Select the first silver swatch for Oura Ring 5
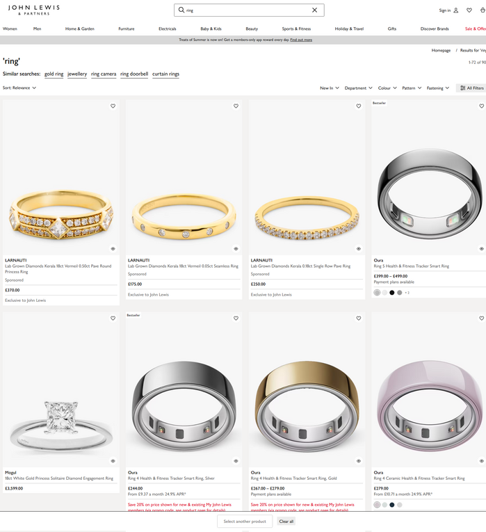The width and height of the screenshot is (486, 532). (x=377, y=293)
